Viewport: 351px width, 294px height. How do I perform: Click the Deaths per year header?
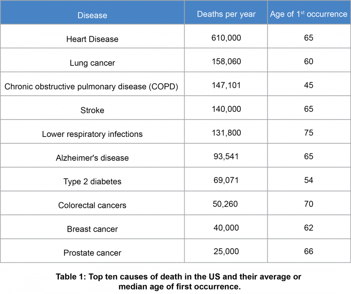[x=226, y=14]
